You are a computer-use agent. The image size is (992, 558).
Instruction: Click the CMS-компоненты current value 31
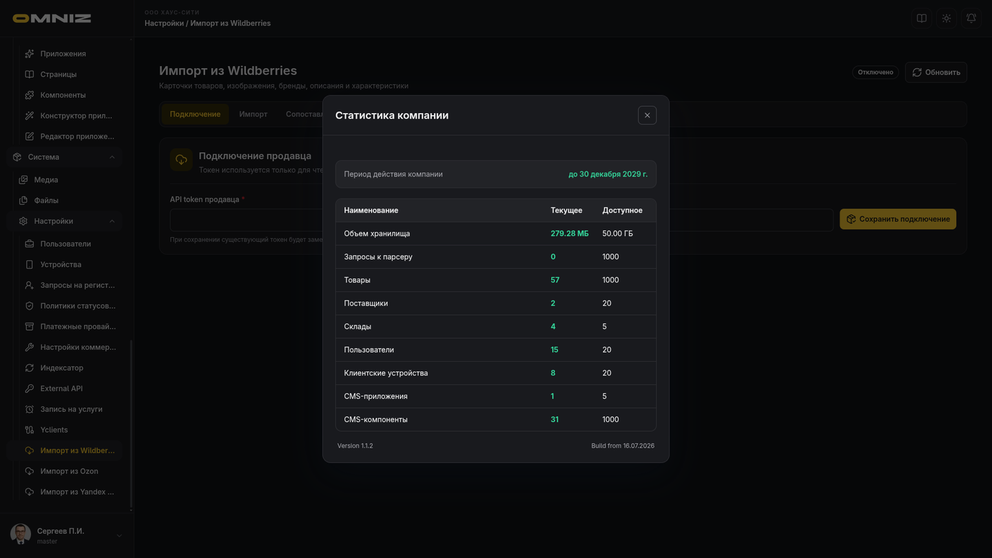[555, 420]
